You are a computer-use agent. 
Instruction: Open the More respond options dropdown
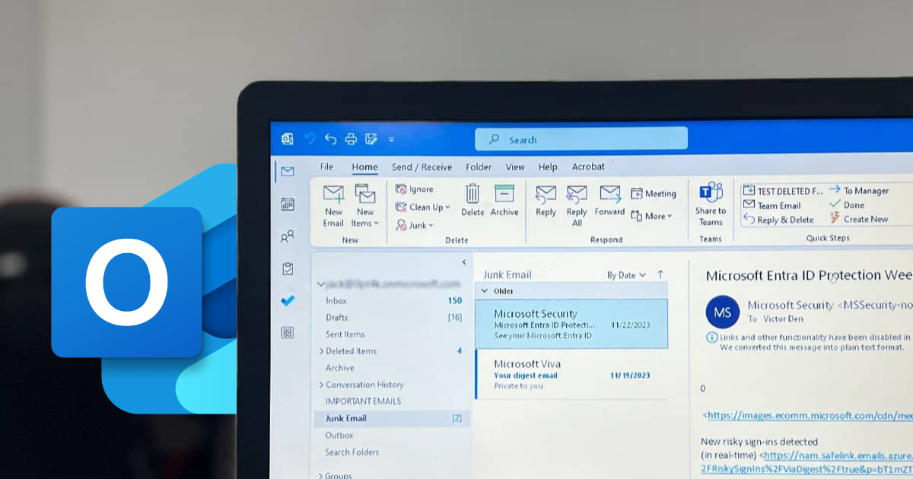coord(652,216)
